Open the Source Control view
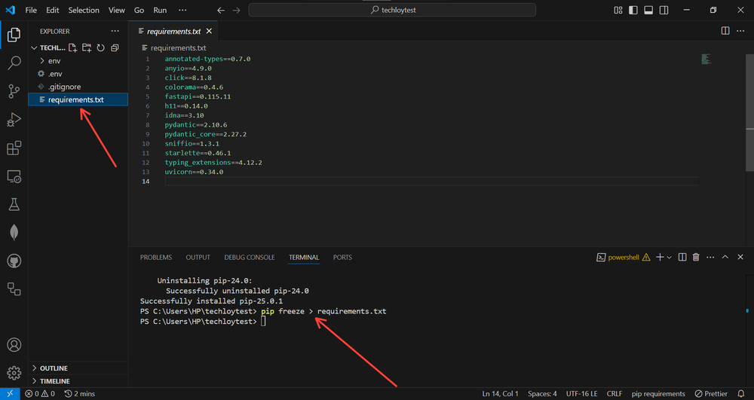754x400 pixels. (x=14, y=91)
